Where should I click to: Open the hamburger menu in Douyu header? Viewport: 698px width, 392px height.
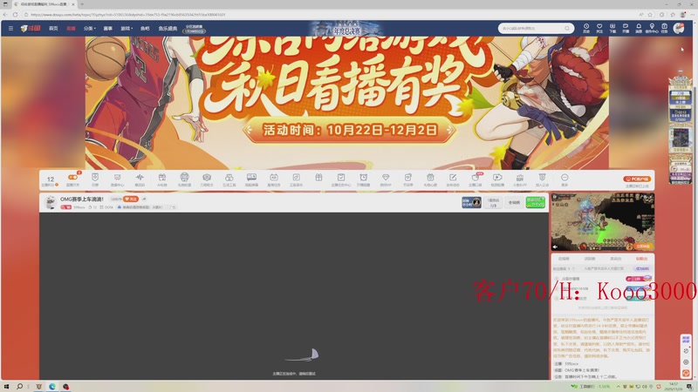coord(10,28)
